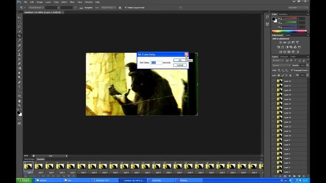Viewport: 326px width, 183px height.
Task: Open frame 6 delay time dropdown
Action: click(83, 173)
